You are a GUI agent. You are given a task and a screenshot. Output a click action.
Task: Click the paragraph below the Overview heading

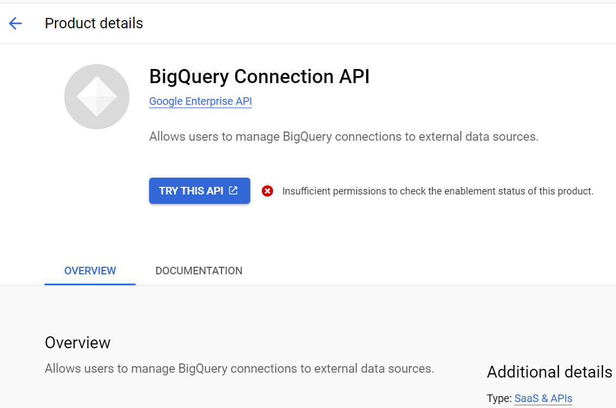coord(239,368)
